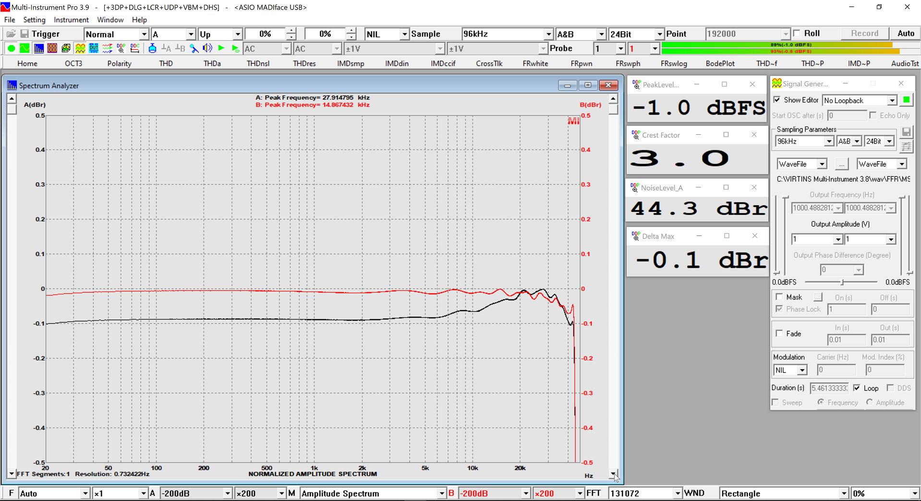Open the File menu
Image resolution: width=921 pixels, height=501 pixels.
tap(10, 20)
